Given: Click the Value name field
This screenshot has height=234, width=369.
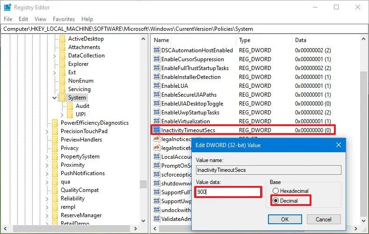Looking at the screenshot, I should (268, 170).
